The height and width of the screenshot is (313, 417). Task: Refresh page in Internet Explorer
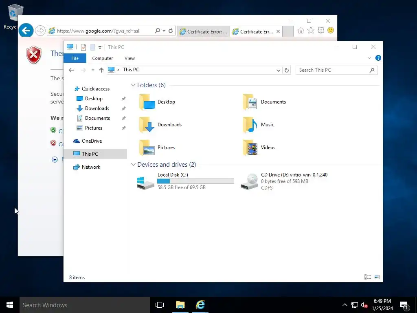pos(171,31)
